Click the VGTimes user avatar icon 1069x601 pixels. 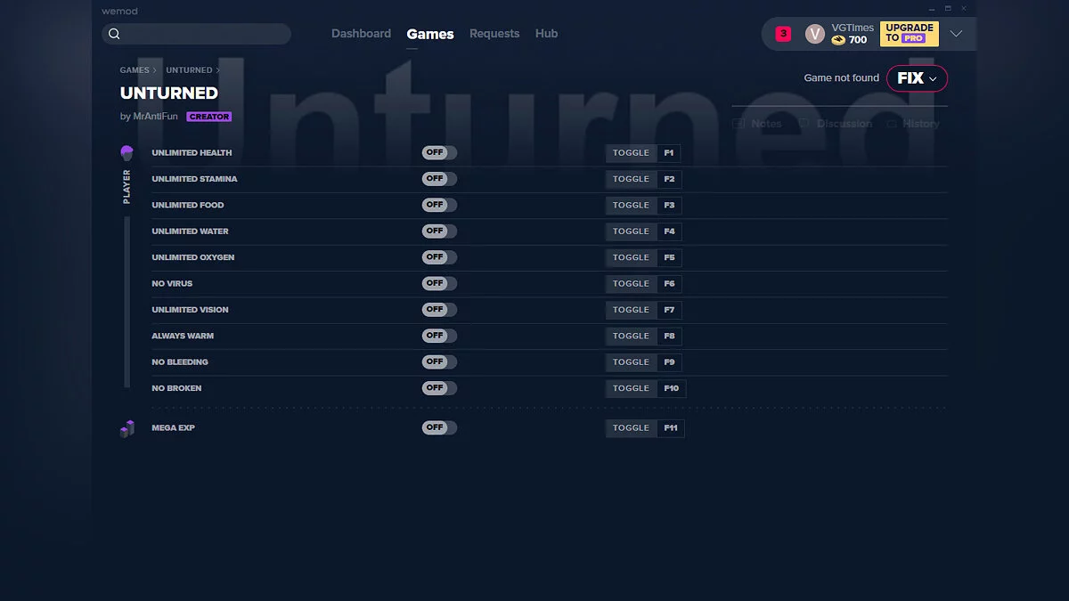pyautogui.click(x=814, y=34)
